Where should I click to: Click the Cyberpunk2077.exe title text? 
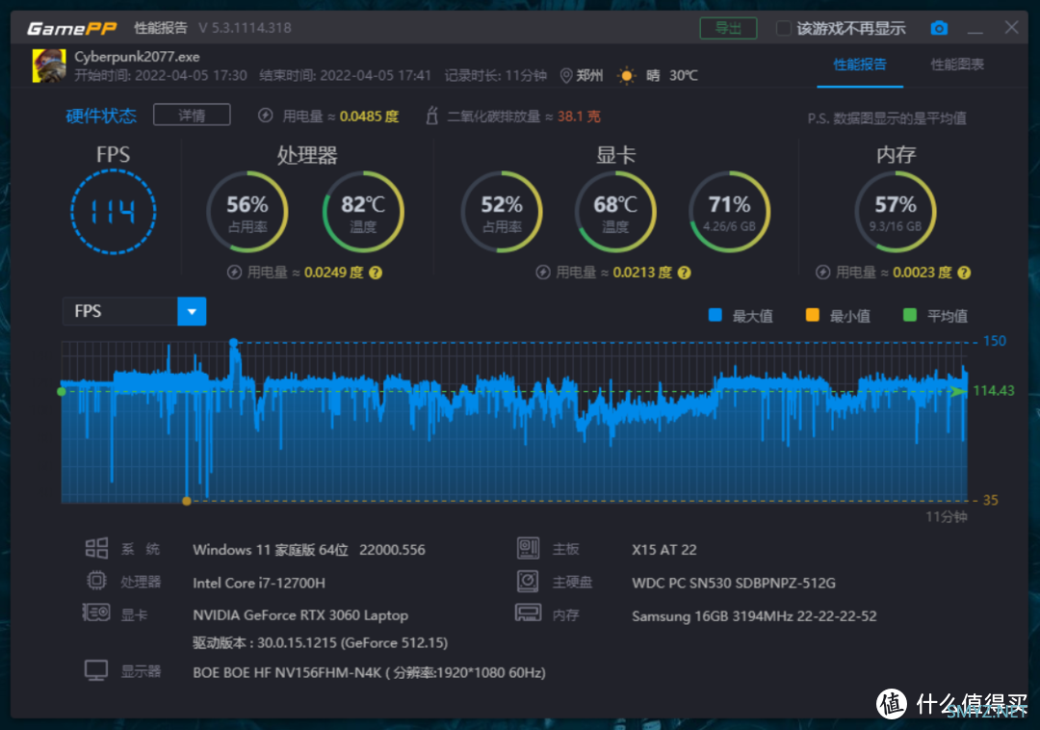137,57
